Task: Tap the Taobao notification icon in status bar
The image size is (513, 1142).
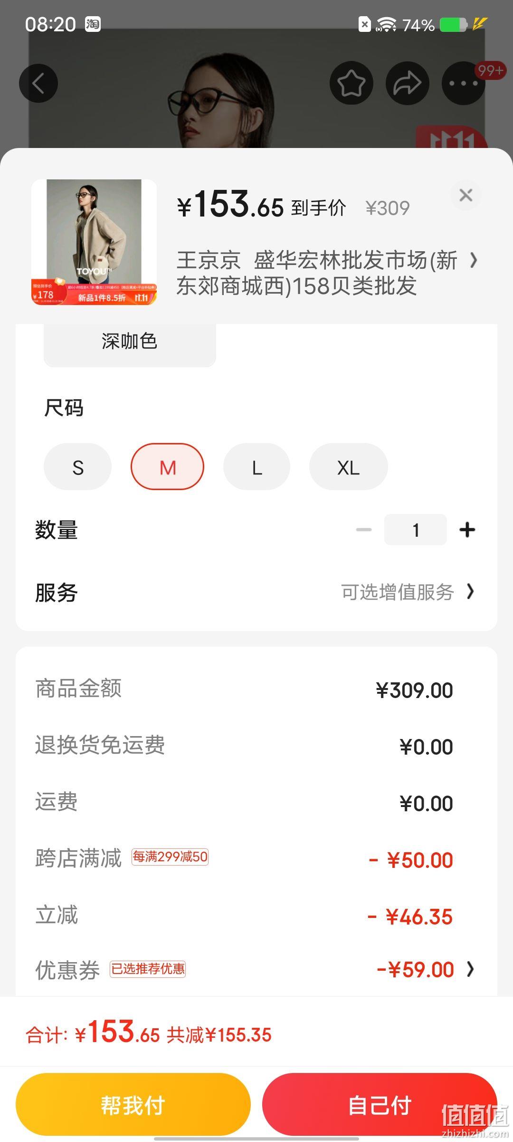Action: 93,24
